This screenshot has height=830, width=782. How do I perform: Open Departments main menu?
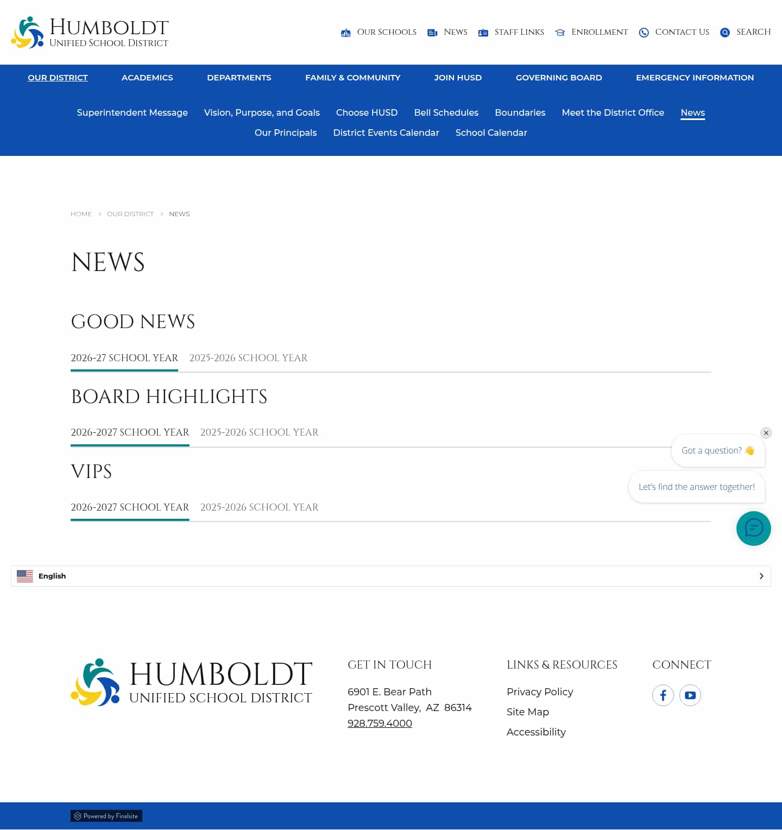click(239, 78)
